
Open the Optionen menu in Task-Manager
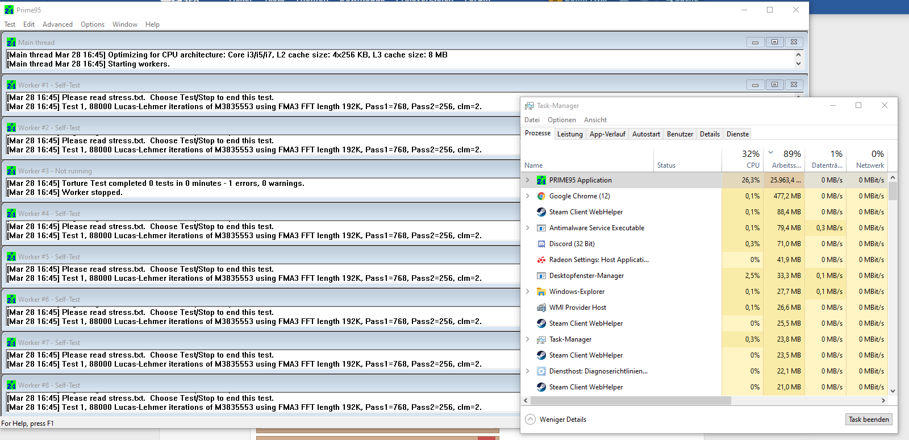coord(562,120)
